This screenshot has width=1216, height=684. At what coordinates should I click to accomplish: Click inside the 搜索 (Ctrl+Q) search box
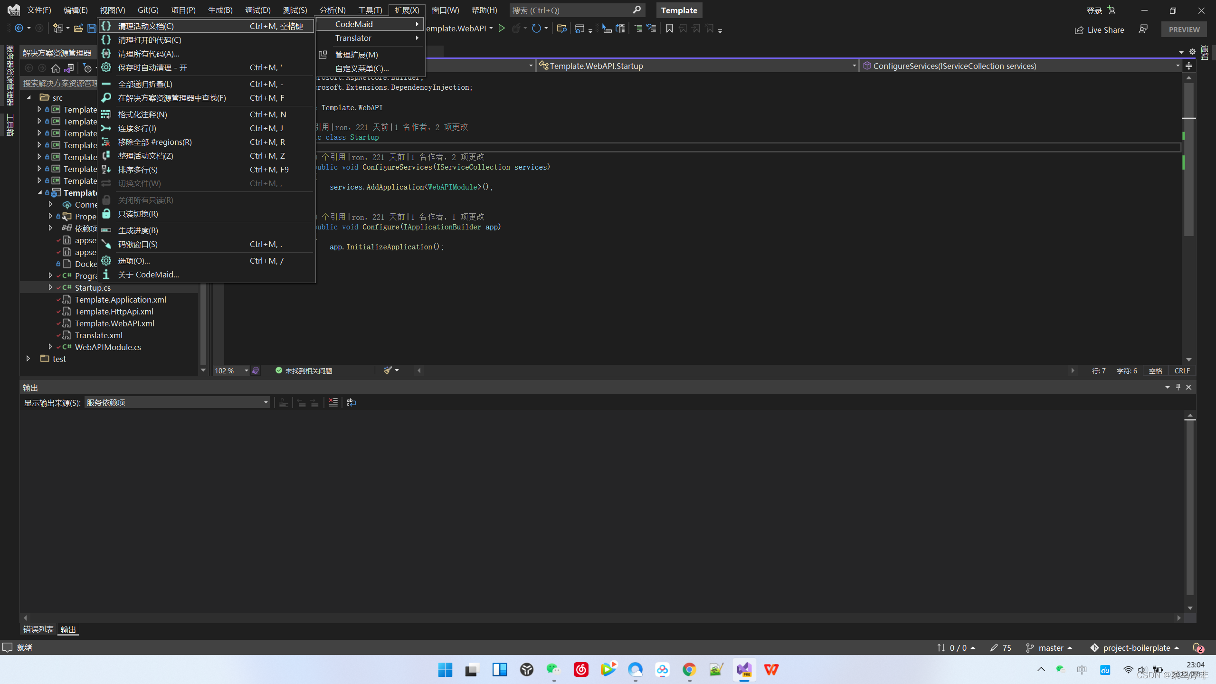click(x=570, y=10)
